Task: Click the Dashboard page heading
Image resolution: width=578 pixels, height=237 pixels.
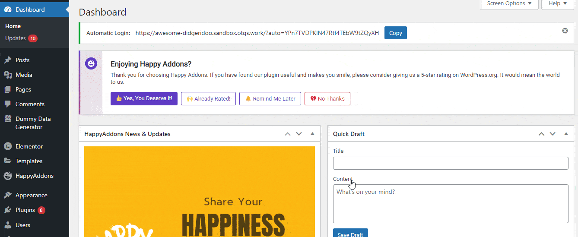Action: click(103, 12)
